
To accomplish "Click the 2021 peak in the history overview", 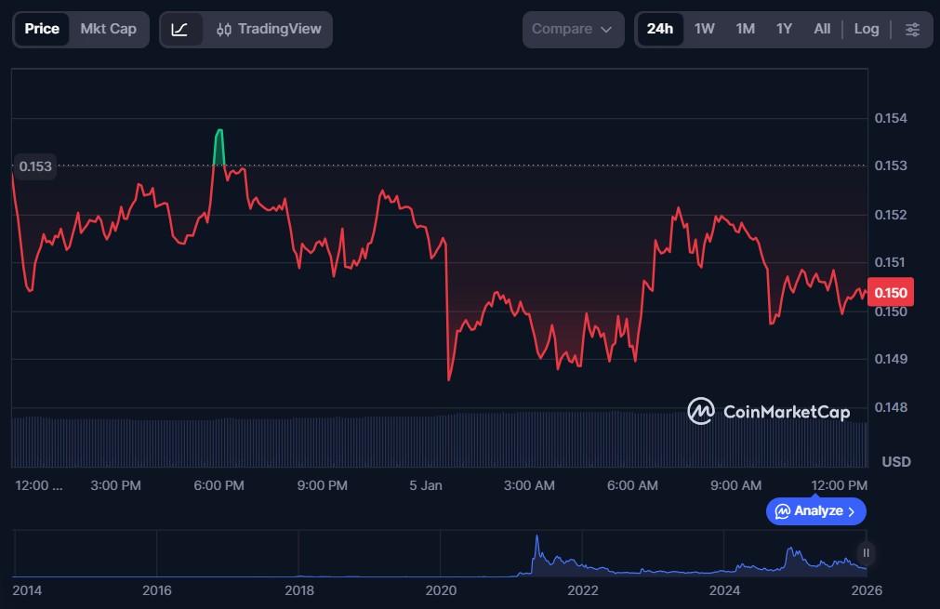I will pos(536,539).
